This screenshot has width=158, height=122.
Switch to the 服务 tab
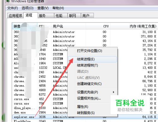[46, 16]
